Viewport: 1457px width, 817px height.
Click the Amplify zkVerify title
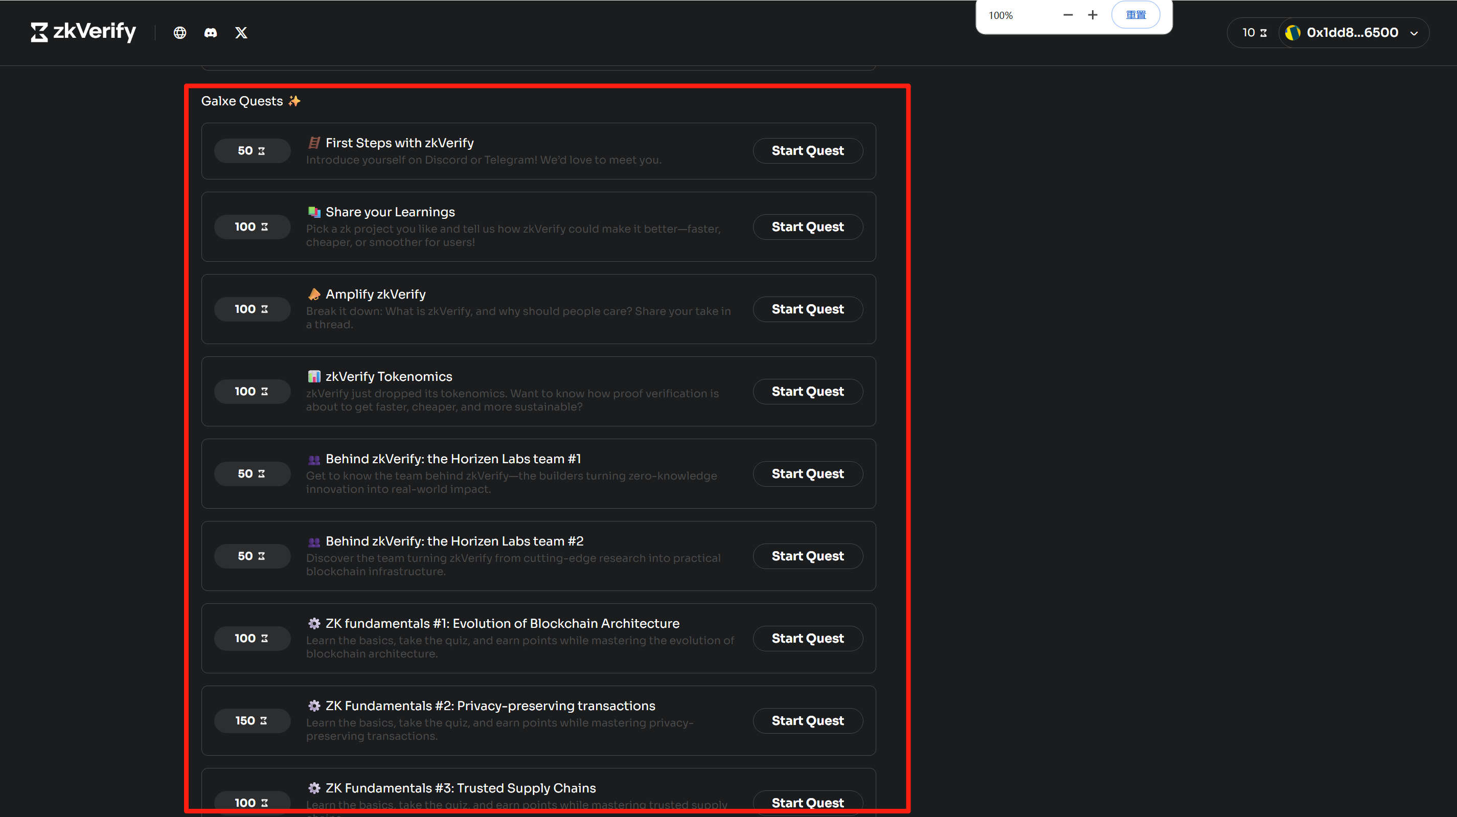[x=376, y=295]
